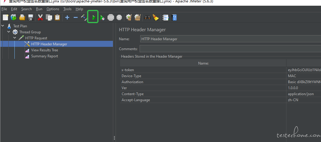Select Summary Report in tree
Screen dimensions: 321x142
click(x=44, y=56)
